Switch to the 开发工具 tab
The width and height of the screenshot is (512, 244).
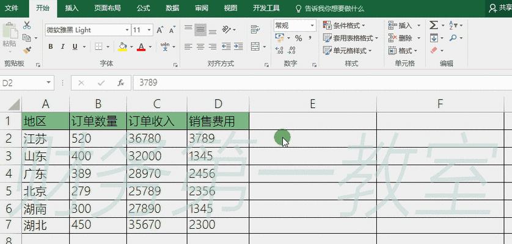[x=266, y=8]
